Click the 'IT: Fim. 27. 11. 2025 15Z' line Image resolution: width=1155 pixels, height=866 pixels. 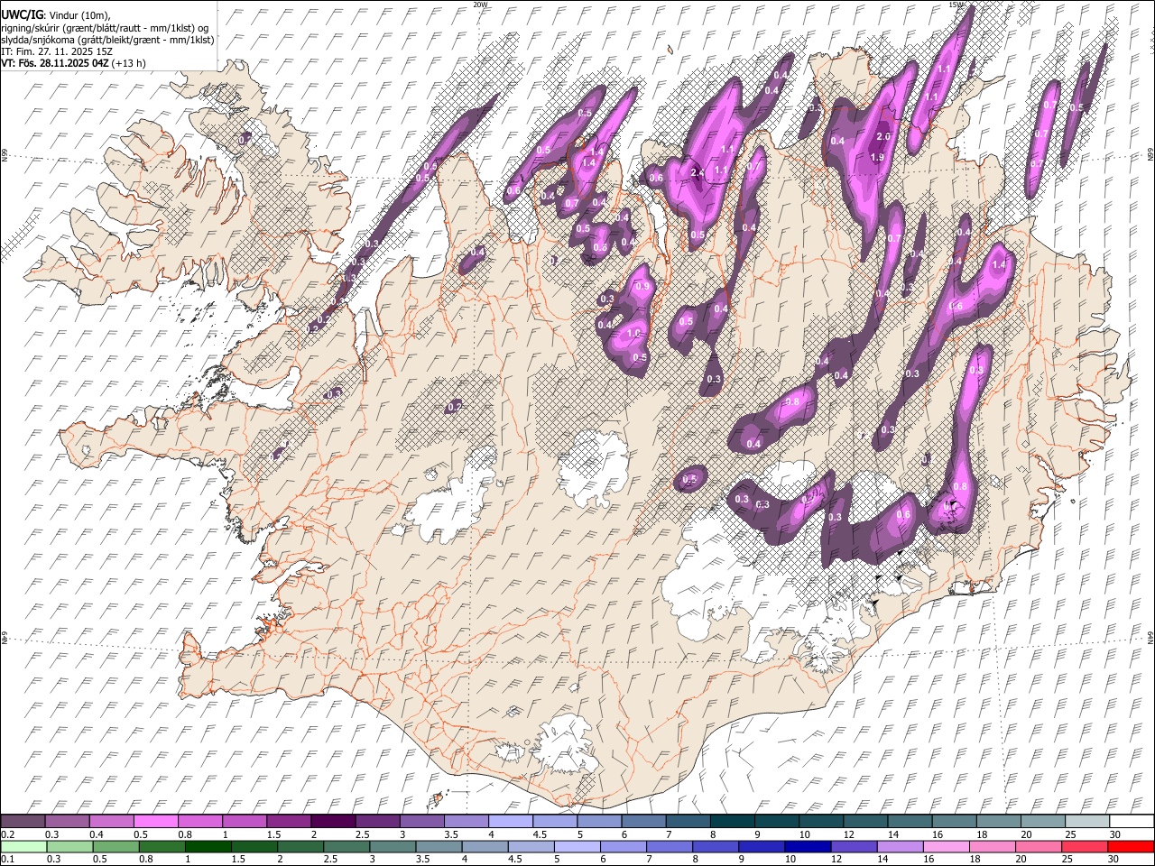coord(57,51)
